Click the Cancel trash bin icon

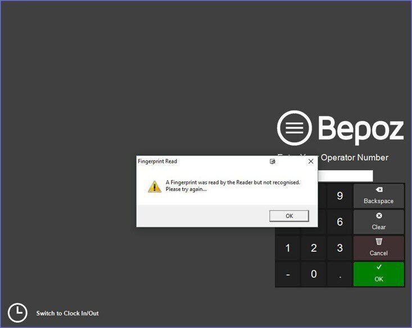(x=379, y=242)
